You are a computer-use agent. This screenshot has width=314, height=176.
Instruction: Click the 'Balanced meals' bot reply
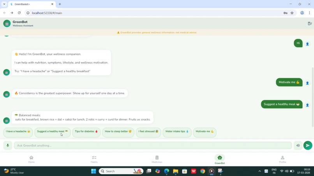(83, 117)
